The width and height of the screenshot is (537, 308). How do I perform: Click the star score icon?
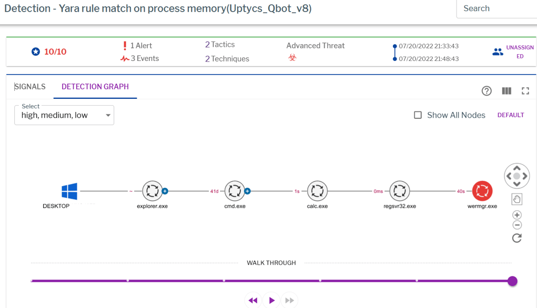coord(36,52)
